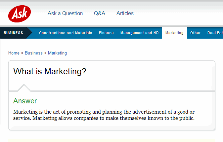Screen dimensions: 223x142
Task: Click the red Ask logo
Action: [x=20, y=14]
